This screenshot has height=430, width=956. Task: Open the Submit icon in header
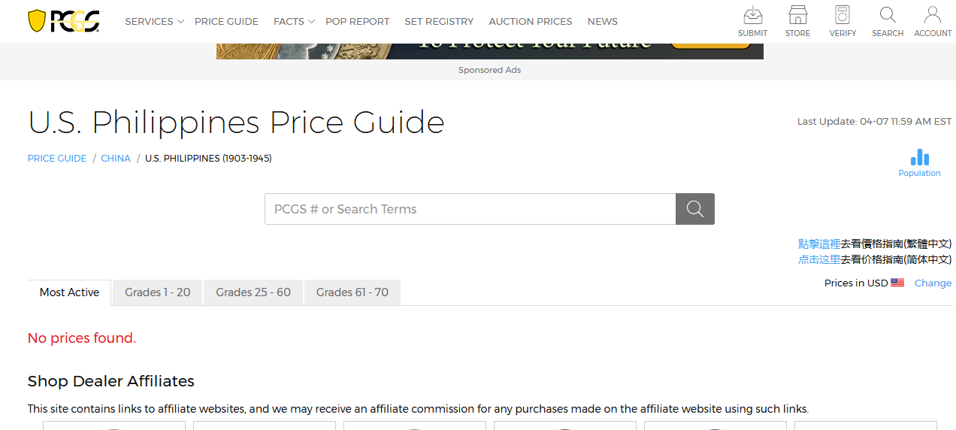pyautogui.click(x=752, y=22)
